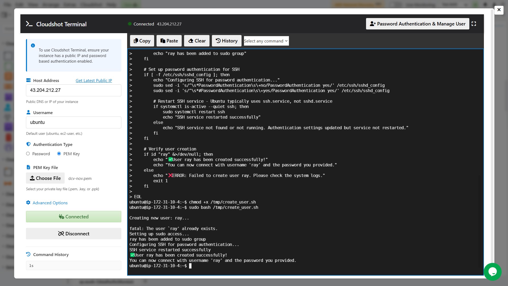Screen dimensions: 508x286
Task: Click the Advanced Options gear icon
Action: (x=28, y=203)
